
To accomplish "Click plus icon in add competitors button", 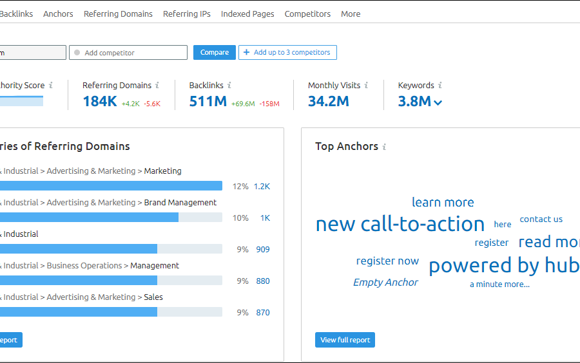I will (x=246, y=52).
